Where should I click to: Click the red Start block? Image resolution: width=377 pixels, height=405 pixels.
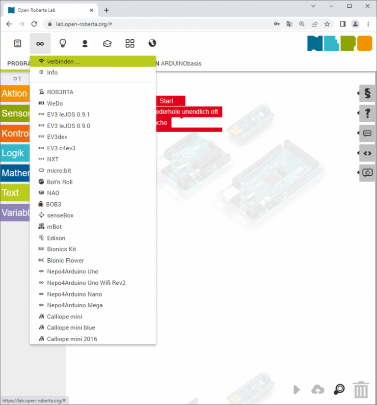pos(170,101)
